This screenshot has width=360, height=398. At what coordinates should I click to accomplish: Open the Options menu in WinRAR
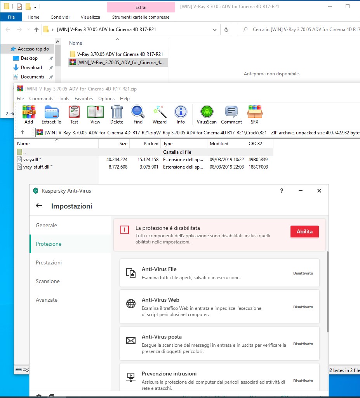point(106,99)
